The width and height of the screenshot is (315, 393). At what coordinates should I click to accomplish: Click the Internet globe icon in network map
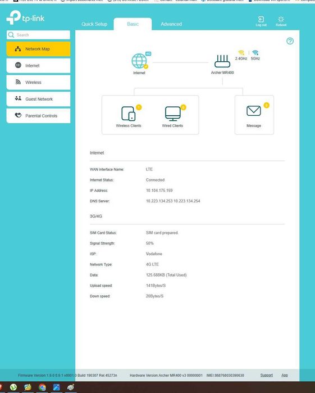(139, 61)
